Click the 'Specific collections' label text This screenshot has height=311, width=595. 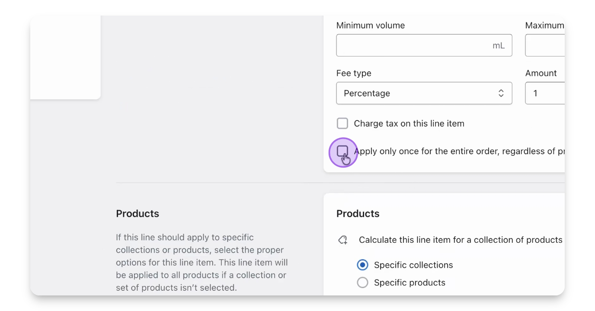[x=413, y=265]
